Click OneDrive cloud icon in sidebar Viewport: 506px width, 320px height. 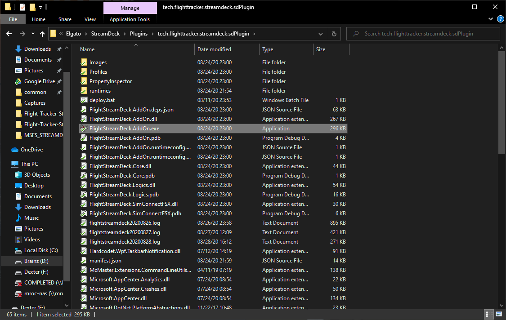tap(15, 150)
